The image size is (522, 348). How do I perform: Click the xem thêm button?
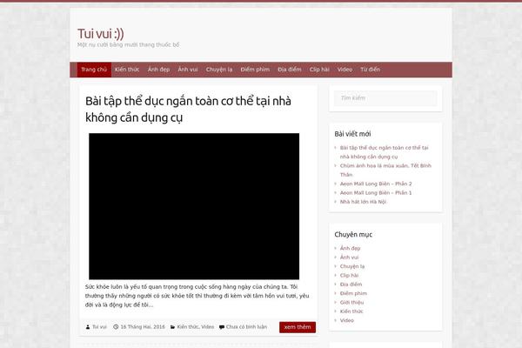pyautogui.click(x=298, y=327)
